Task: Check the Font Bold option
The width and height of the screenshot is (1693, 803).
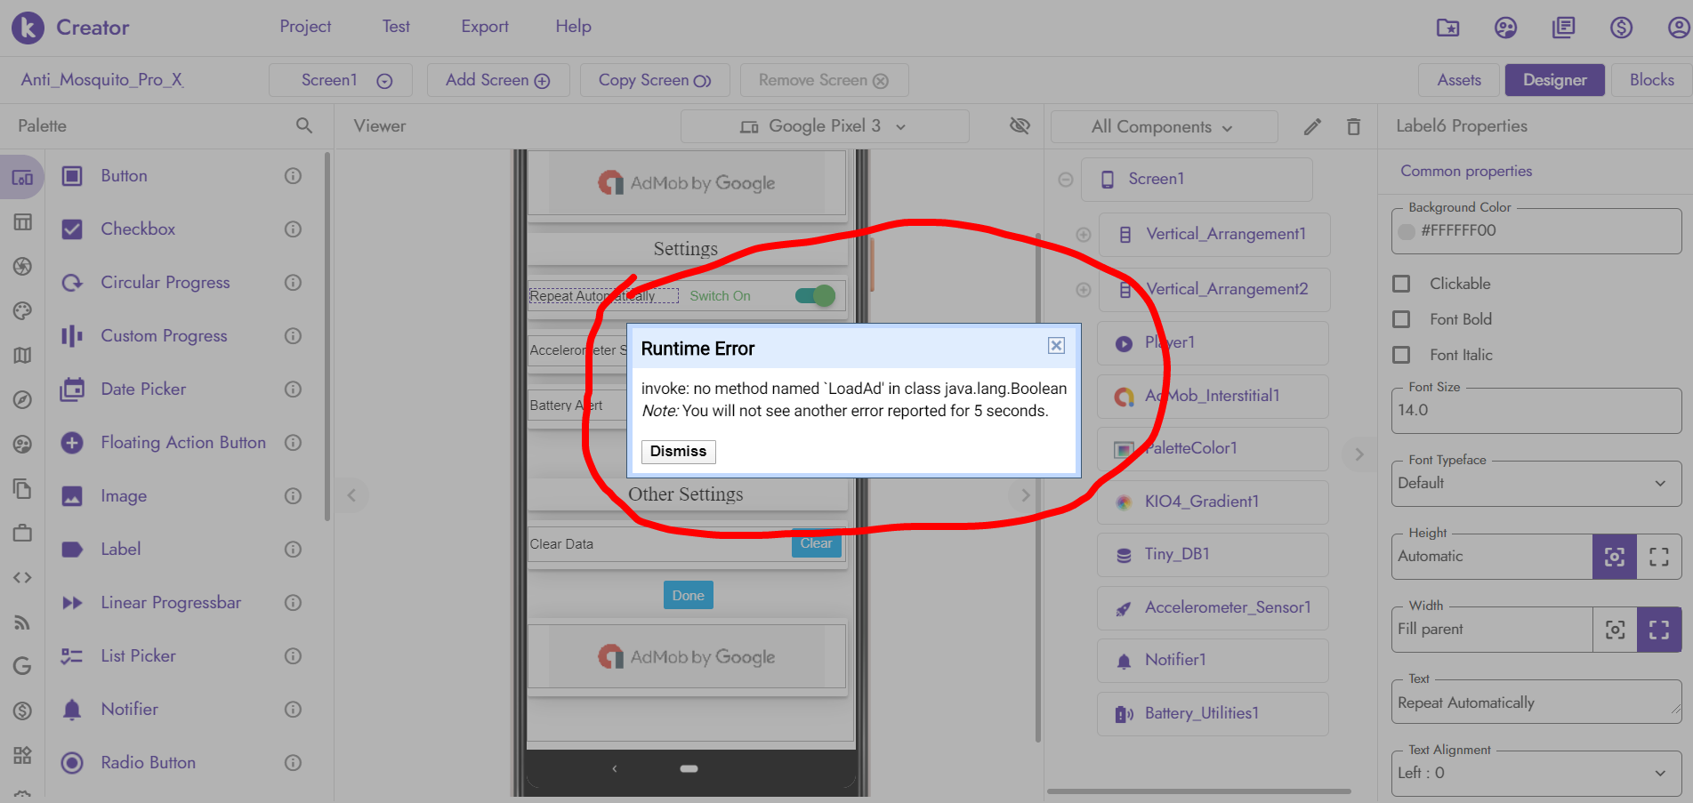Action: [x=1402, y=319]
